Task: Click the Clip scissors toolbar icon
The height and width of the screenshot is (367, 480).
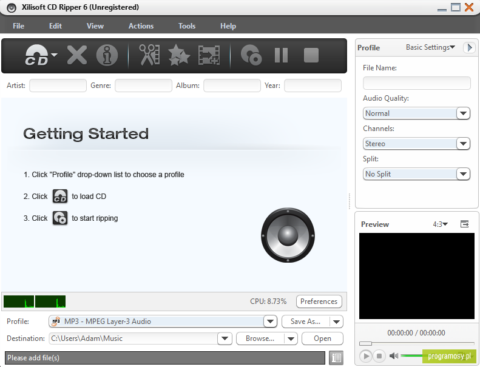Action: [x=149, y=55]
